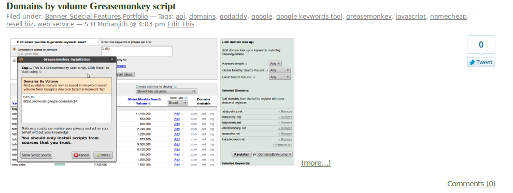Remove ababystory.net from selected domains

(x=286, y=111)
